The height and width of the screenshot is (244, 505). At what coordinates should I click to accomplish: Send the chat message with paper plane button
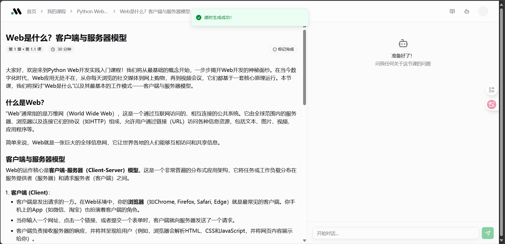(x=488, y=233)
